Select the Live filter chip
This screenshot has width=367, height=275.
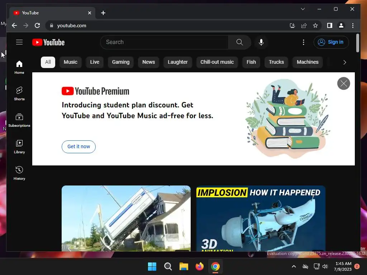point(95,62)
